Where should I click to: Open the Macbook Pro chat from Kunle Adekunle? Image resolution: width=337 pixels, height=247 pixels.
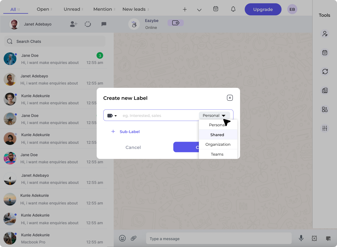tap(54, 238)
